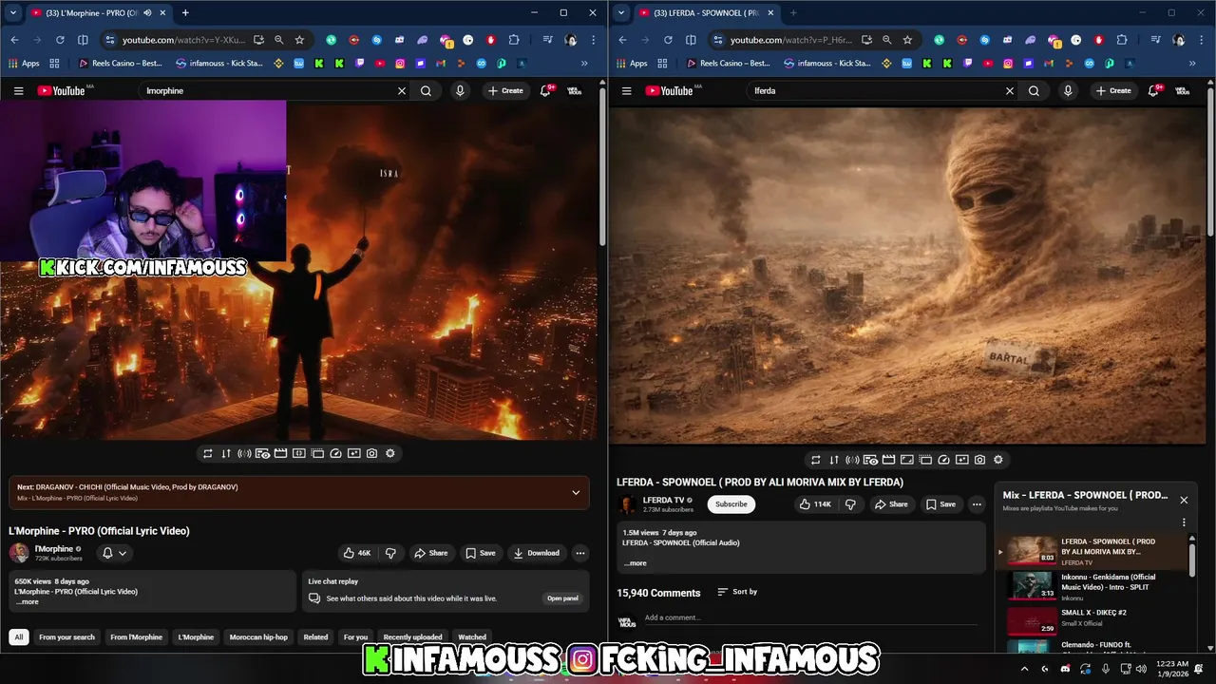Viewport: 1216px width, 684px height.
Task: Open YouTube guide menu in right window
Action: [x=626, y=91]
